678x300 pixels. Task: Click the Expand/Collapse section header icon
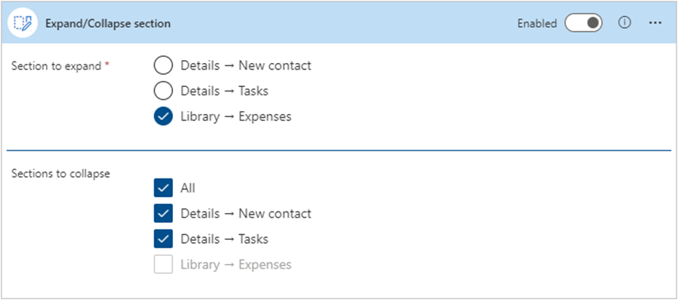tap(23, 23)
